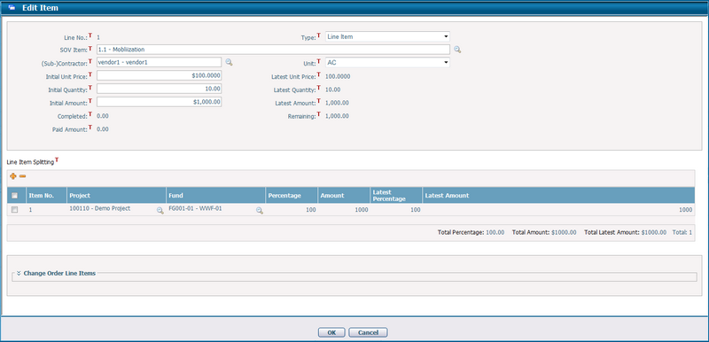Viewport: 709px width, 342px height.
Task: Click Total Latest Amount value $1000.00
Action: pos(654,233)
